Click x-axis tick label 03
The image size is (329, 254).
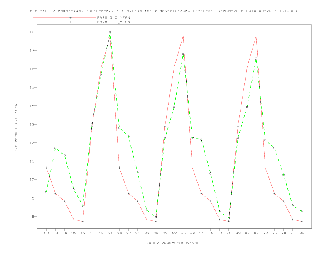point(55,233)
